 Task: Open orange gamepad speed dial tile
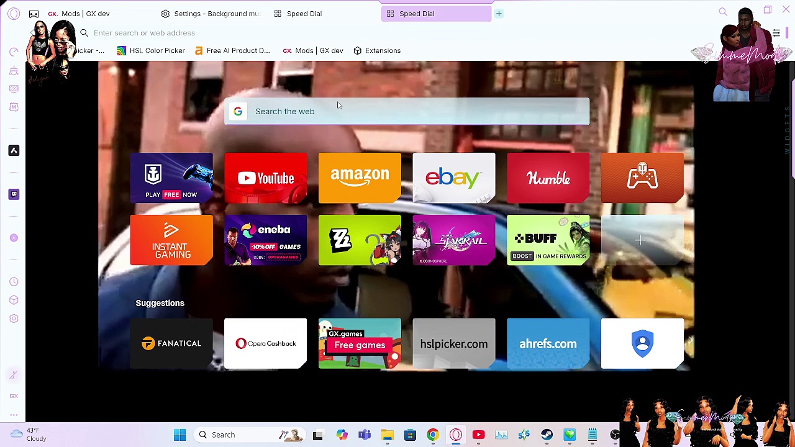click(642, 178)
